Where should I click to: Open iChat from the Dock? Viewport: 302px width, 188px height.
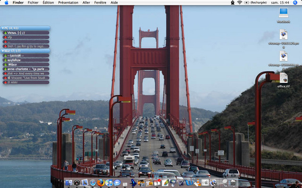coord(117,183)
